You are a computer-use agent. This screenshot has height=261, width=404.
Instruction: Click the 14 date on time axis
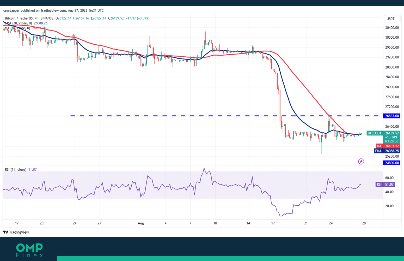(248, 223)
